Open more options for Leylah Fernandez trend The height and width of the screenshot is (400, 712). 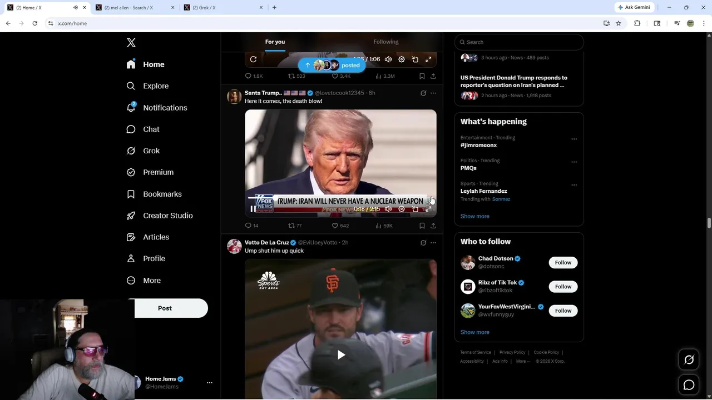coord(574,185)
